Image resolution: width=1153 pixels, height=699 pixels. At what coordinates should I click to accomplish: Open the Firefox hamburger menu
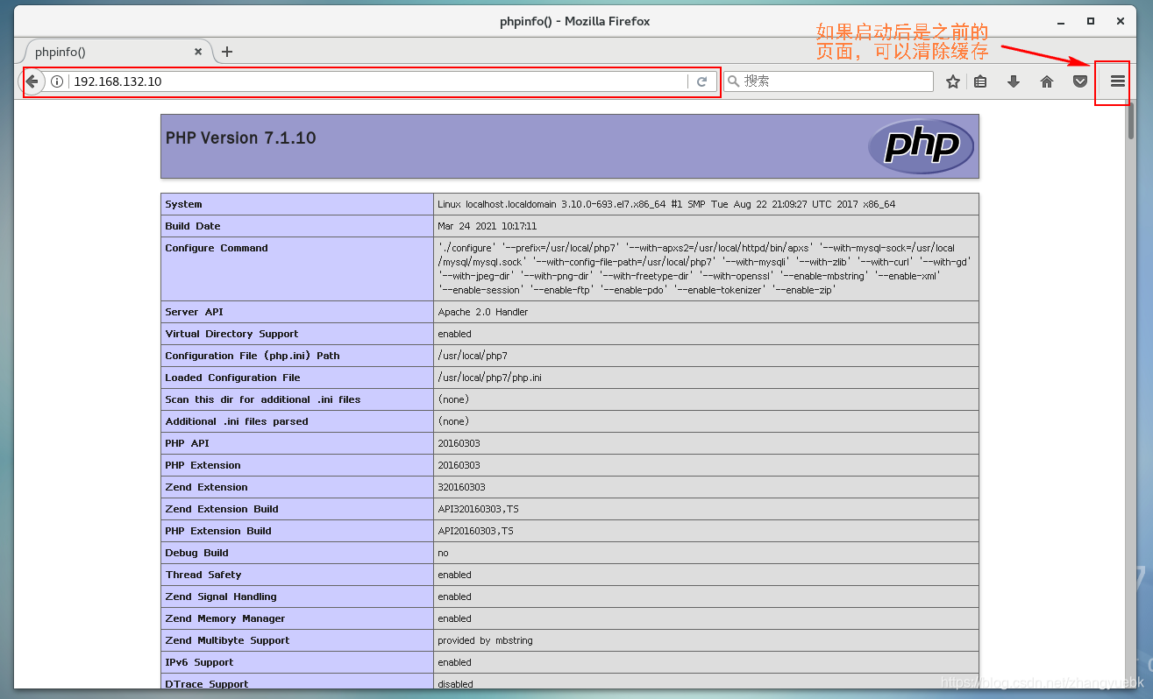pos(1117,81)
